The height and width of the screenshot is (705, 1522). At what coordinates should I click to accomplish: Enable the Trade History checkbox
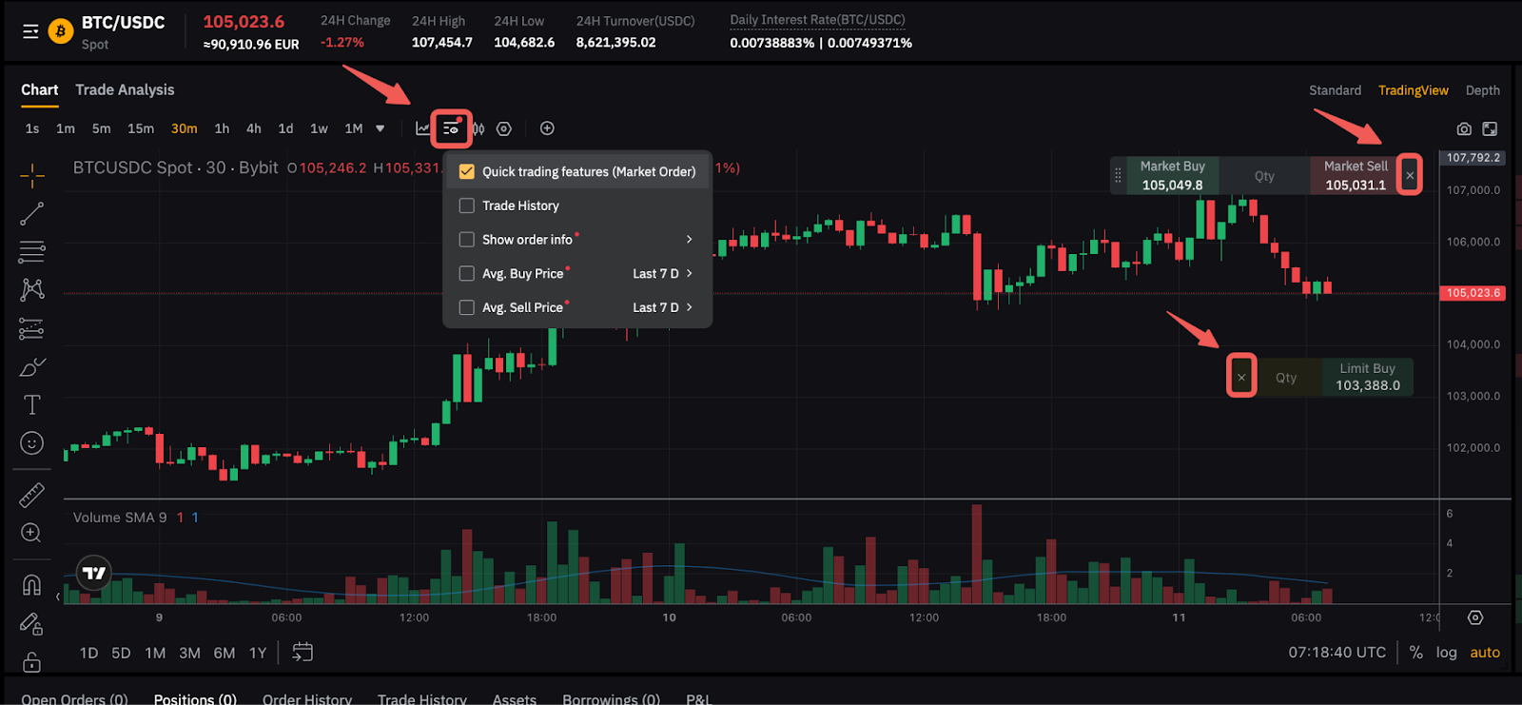click(467, 206)
